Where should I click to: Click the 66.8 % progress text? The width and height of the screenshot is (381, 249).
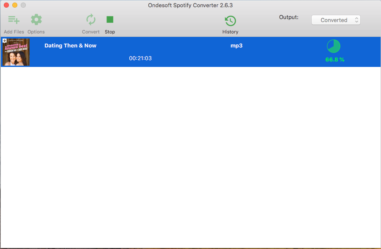pyautogui.click(x=335, y=60)
